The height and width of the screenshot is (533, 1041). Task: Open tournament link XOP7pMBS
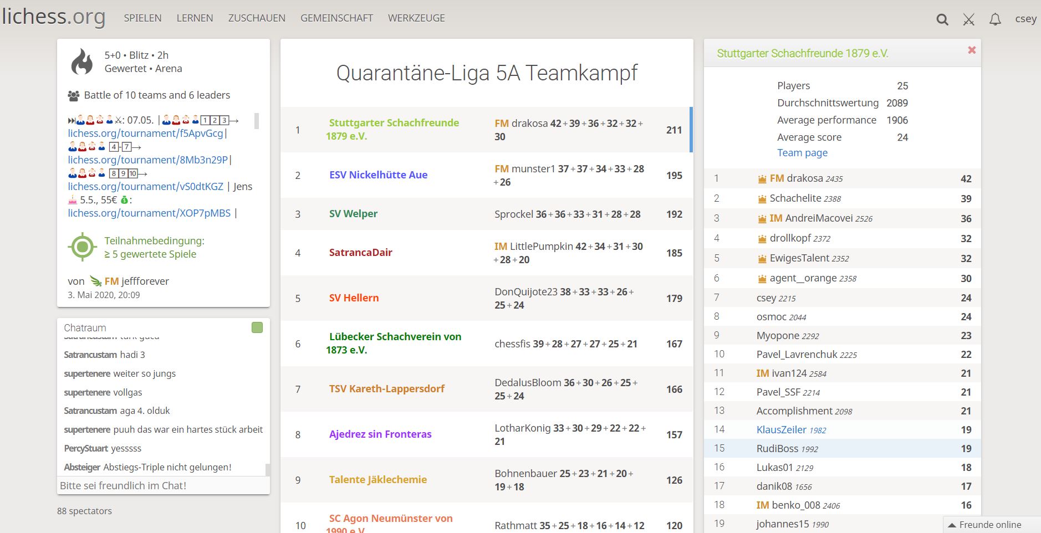[x=149, y=213]
